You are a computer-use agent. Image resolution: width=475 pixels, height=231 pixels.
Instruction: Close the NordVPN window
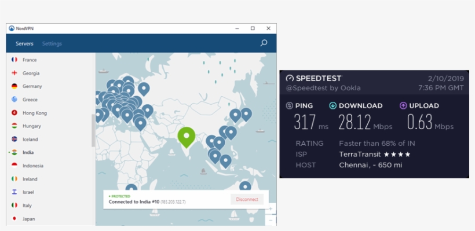[x=268, y=28]
